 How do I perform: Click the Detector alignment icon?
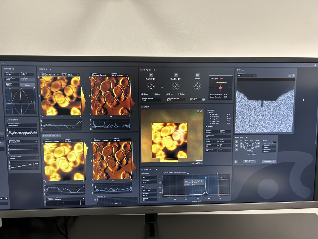[x=197, y=75]
